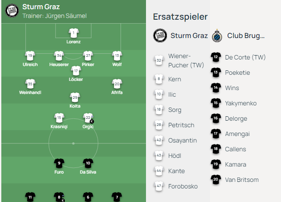Image resolution: width=281 pixels, height=202 pixels.
Task: Click the Sturm Graz team title in header
Action: 41,7
